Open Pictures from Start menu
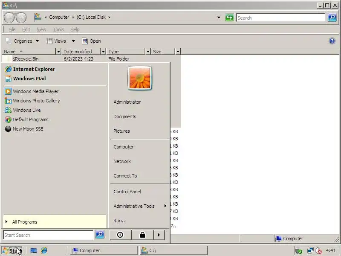Screen dimensions: 341x256 pos(121,131)
